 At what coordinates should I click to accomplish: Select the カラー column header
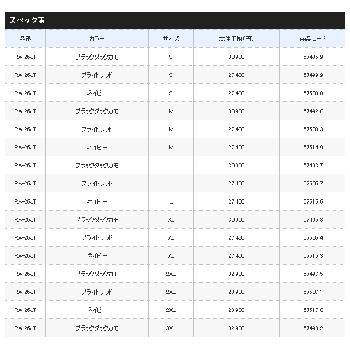97,39
